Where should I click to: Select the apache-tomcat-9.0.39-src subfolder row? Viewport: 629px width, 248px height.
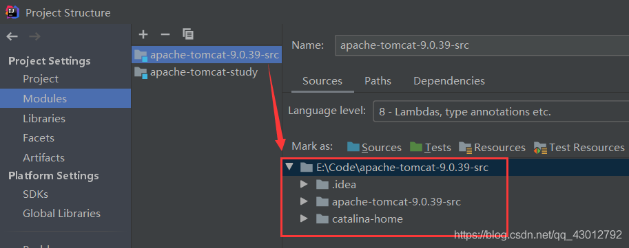tap(455, 201)
